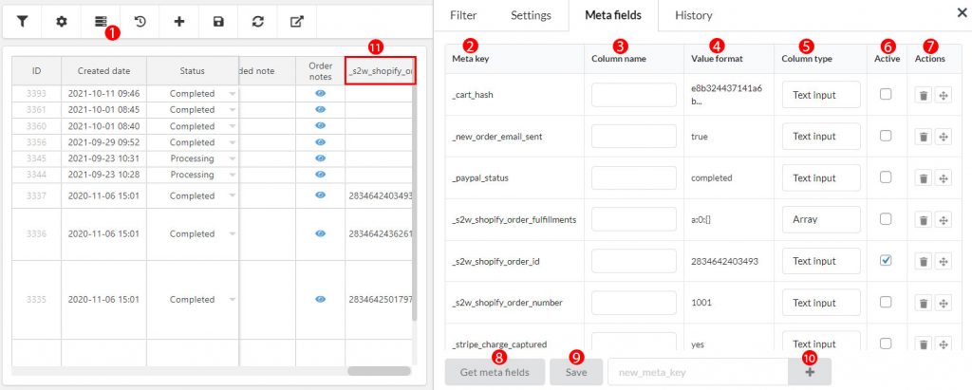Open status dropdown for order 3335
972x390 pixels.
(233, 300)
